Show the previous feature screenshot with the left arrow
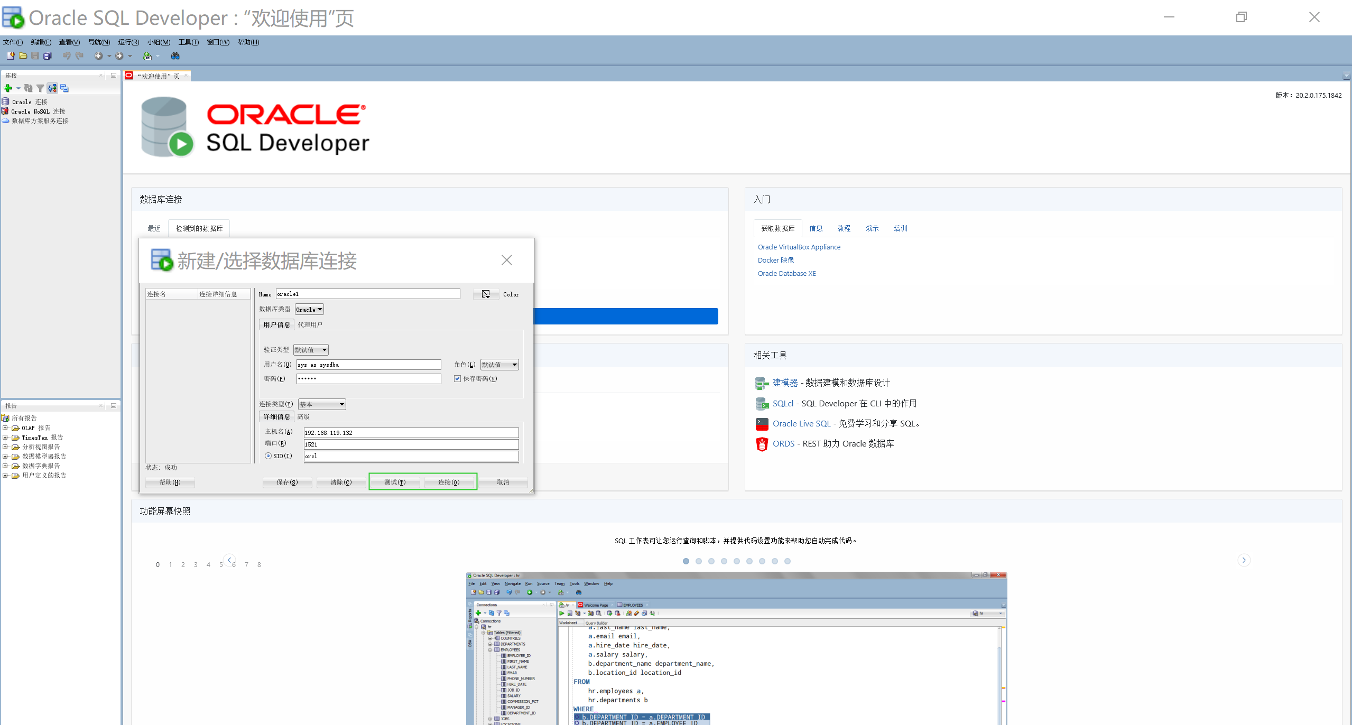The image size is (1352, 725). (x=229, y=560)
